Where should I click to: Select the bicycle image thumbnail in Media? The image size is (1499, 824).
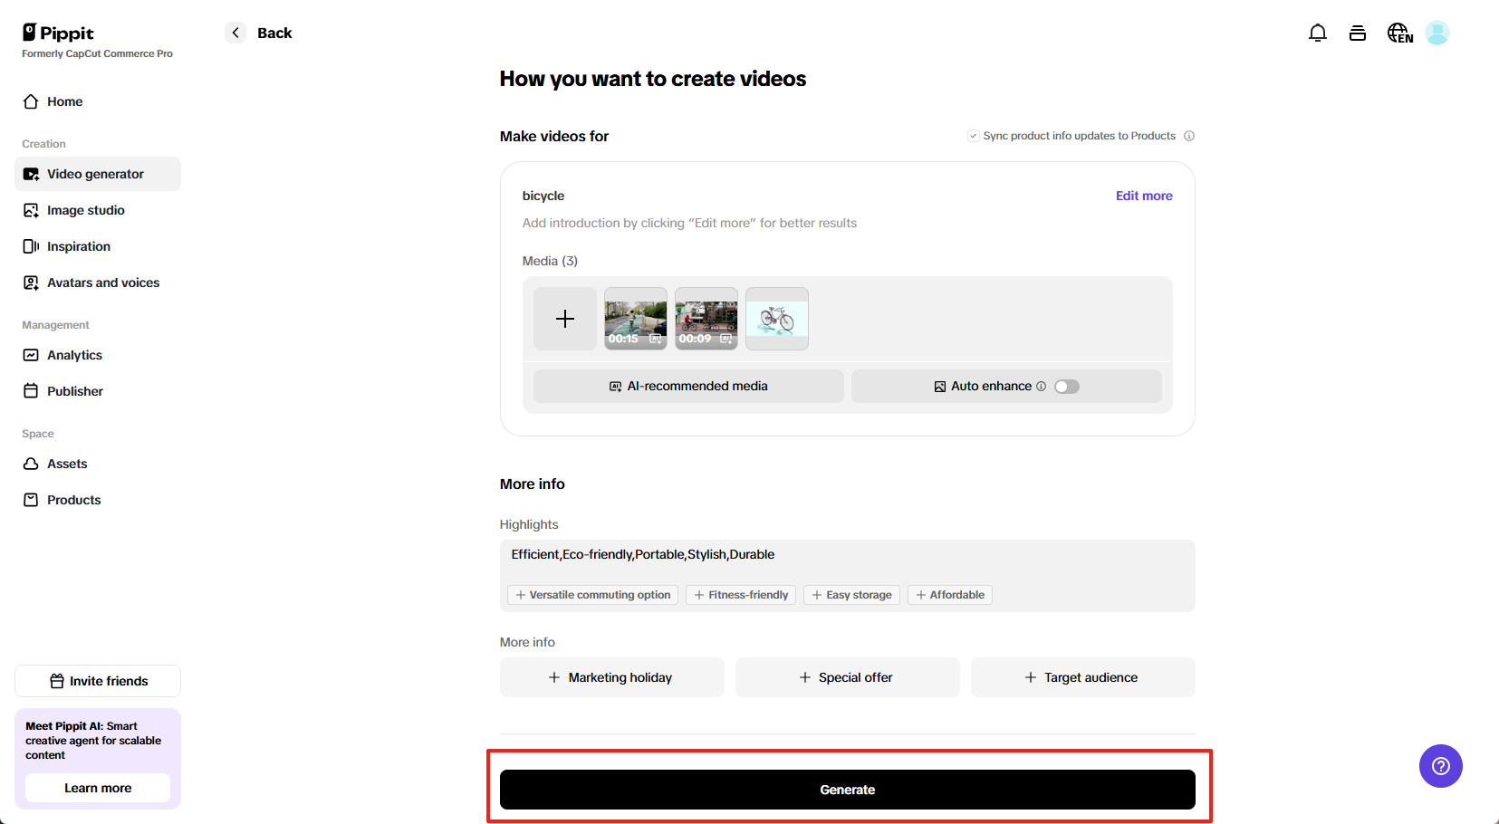coord(776,318)
